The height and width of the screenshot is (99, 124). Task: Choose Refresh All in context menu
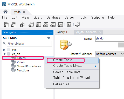pos(72,84)
